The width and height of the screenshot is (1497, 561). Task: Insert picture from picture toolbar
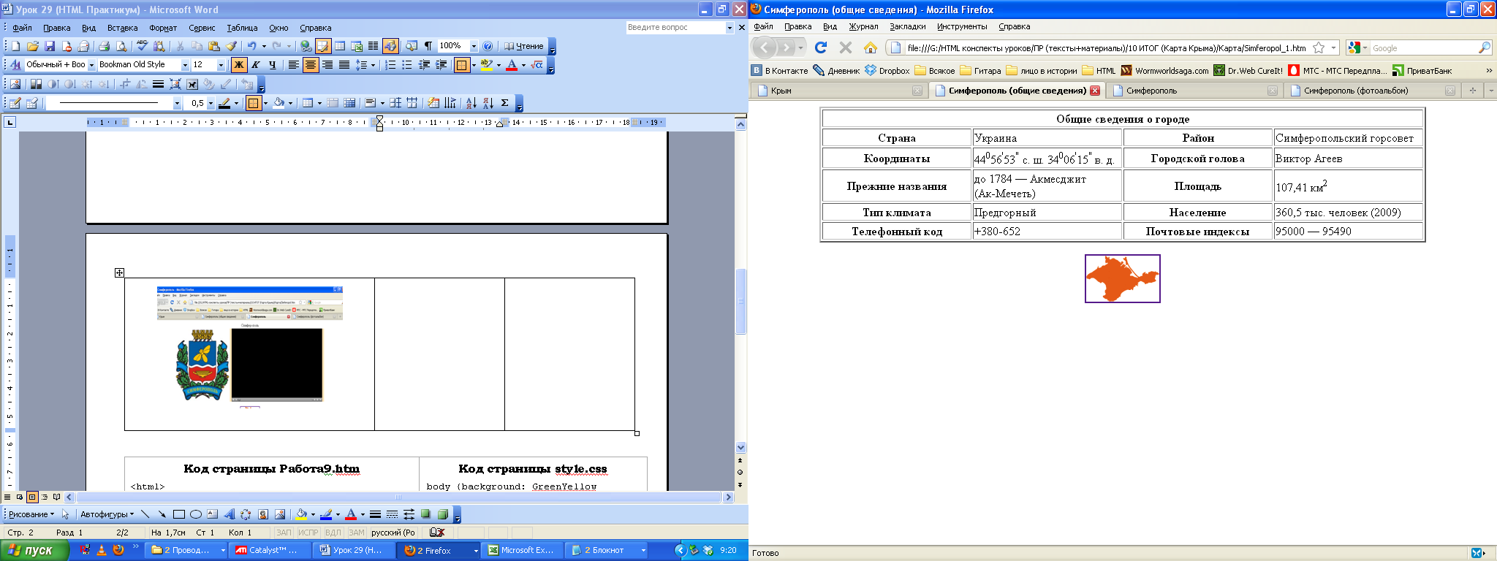pos(15,84)
